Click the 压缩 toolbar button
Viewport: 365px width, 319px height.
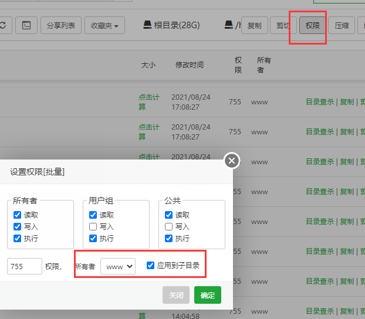pyautogui.click(x=342, y=25)
